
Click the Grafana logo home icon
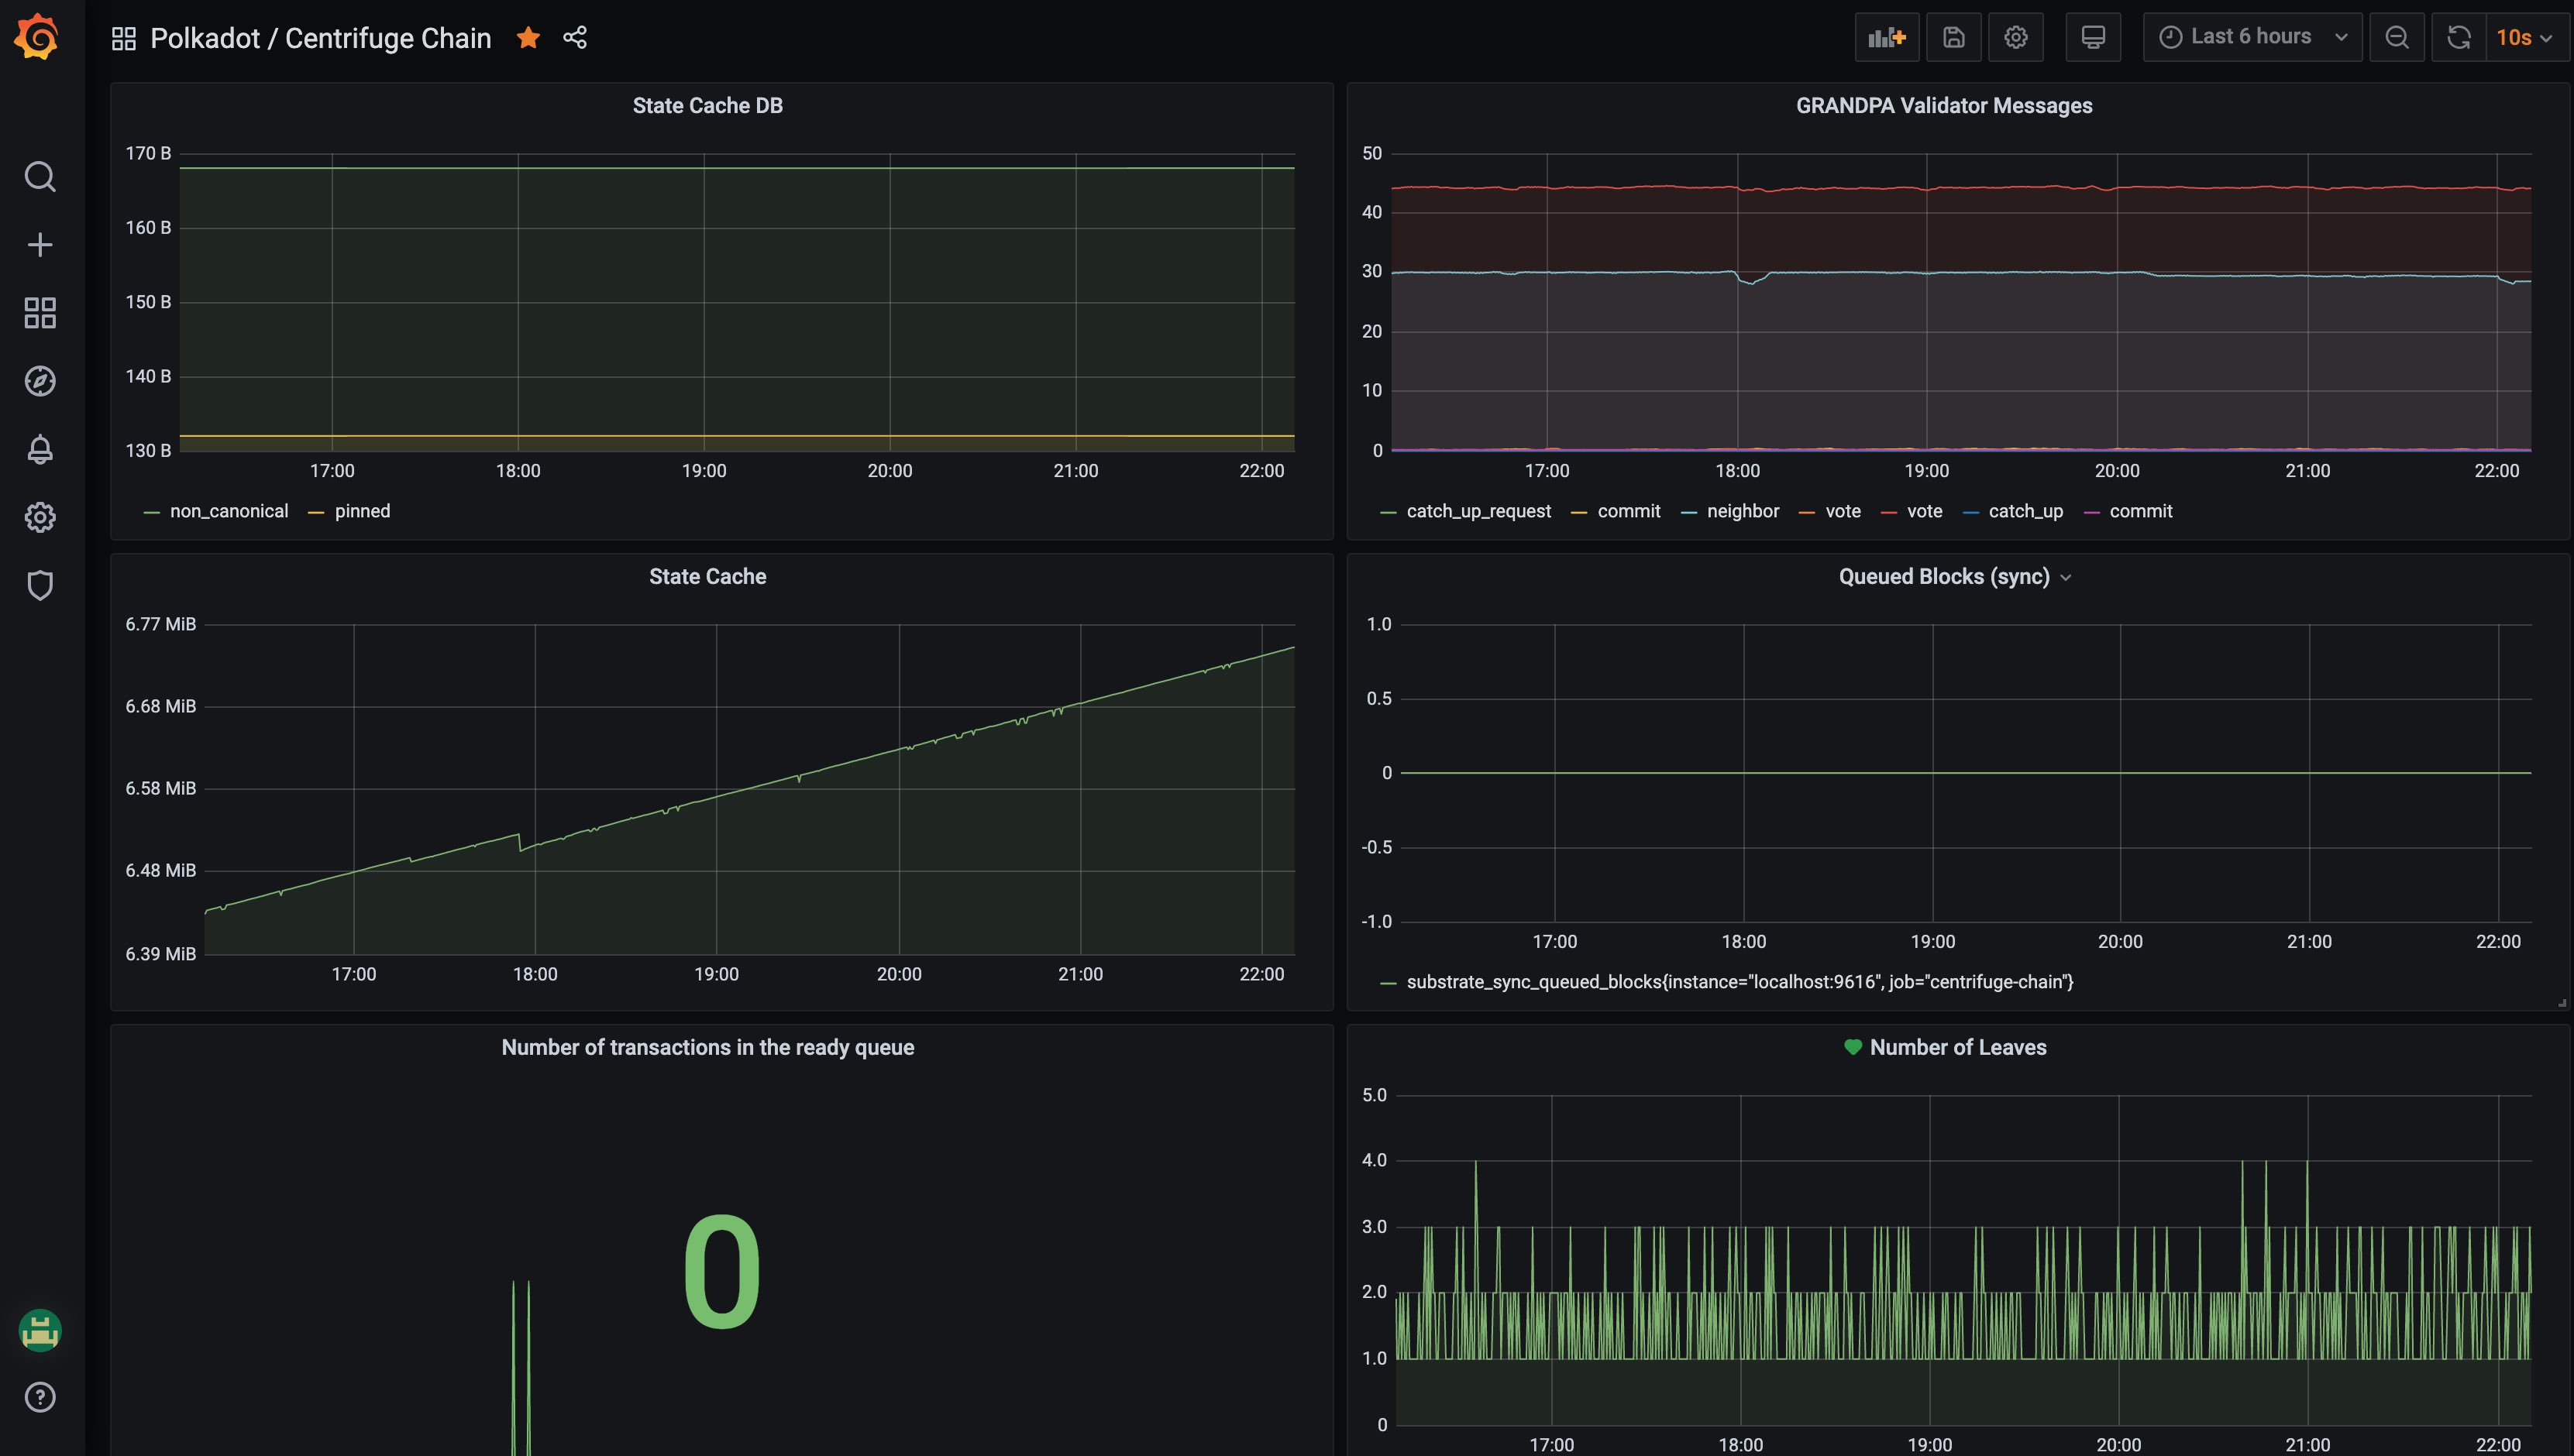click(x=37, y=37)
